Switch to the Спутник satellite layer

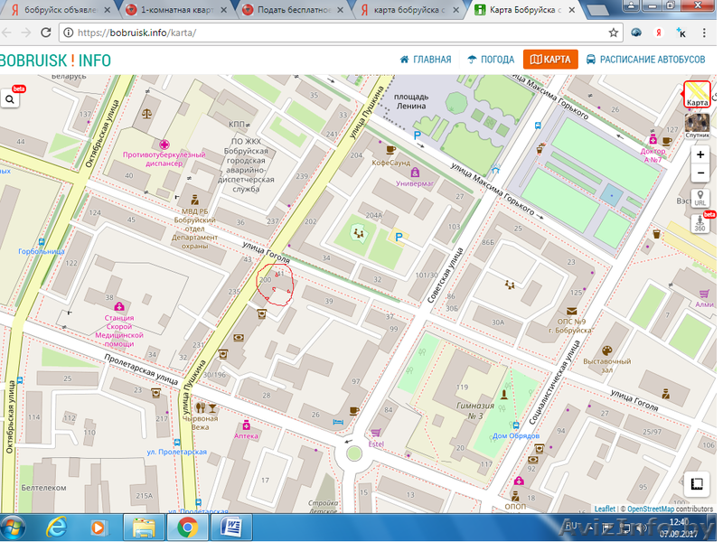(x=697, y=124)
